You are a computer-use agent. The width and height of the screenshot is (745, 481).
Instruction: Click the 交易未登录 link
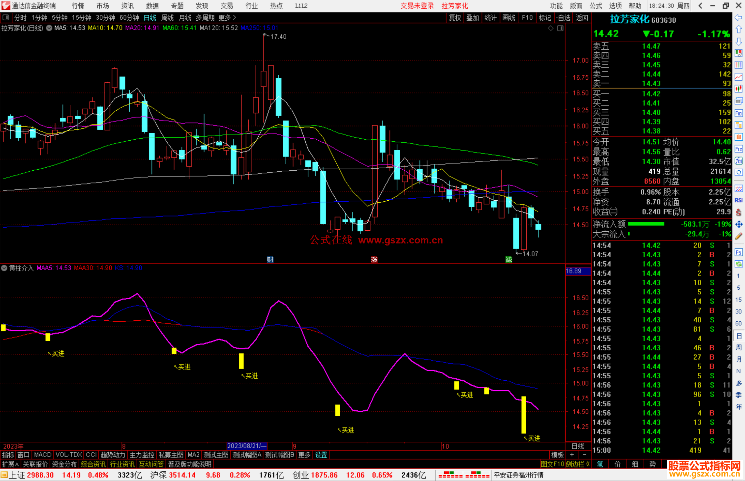tap(417, 6)
